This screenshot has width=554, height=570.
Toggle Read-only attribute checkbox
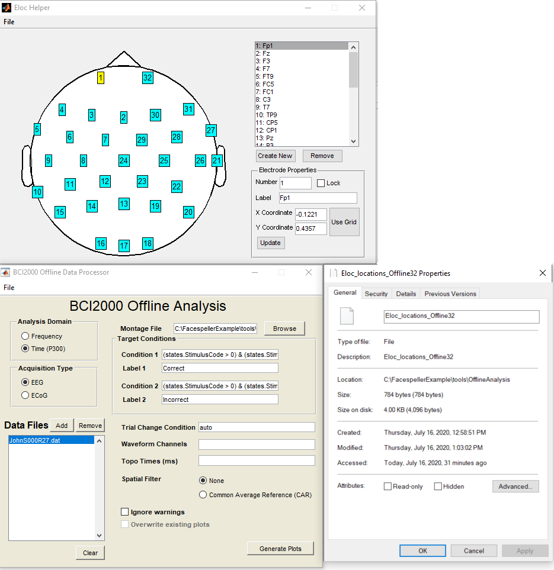point(388,487)
